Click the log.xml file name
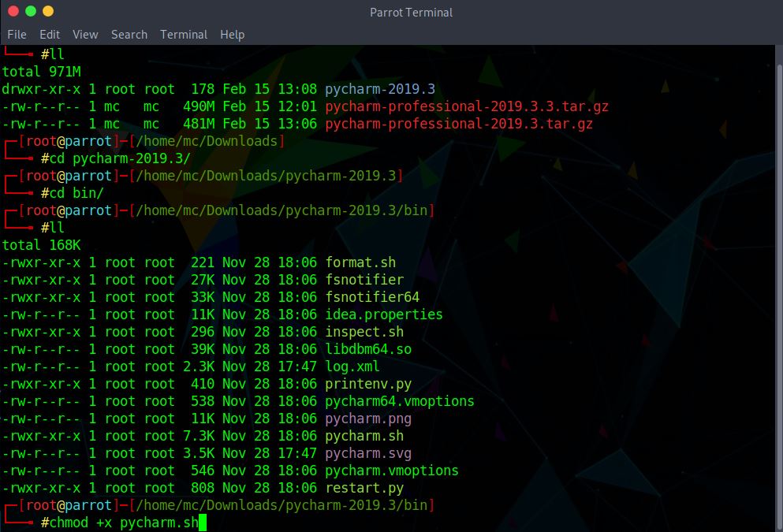The height and width of the screenshot is (532, 783). [352, 366]
